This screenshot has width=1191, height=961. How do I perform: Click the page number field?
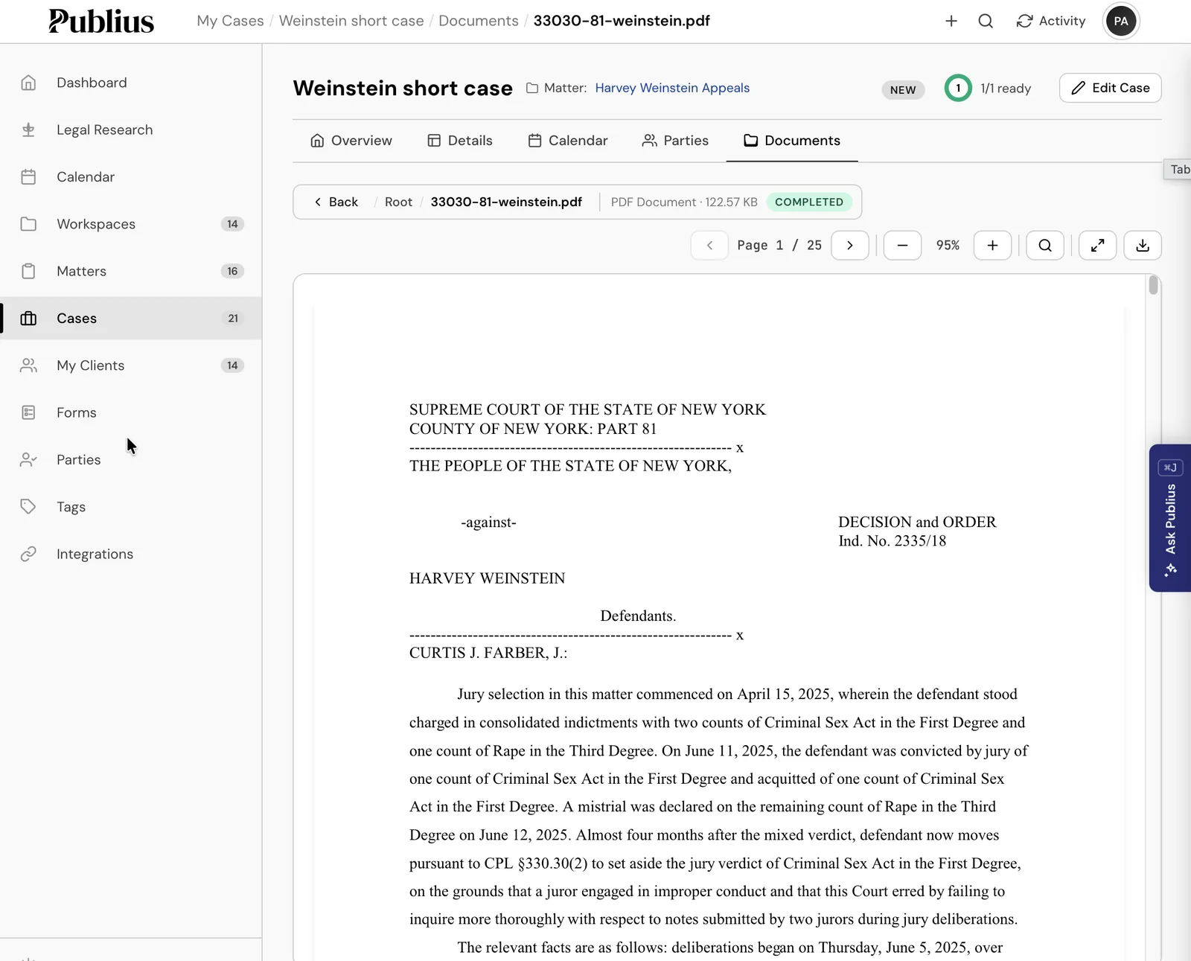coord(779,246)
